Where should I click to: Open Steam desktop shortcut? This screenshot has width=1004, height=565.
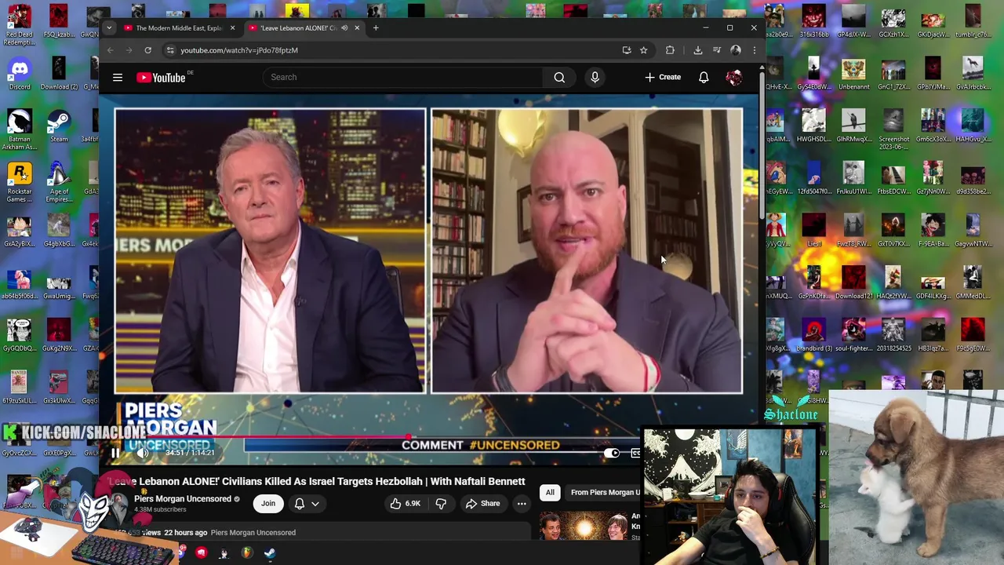(59, 127)
